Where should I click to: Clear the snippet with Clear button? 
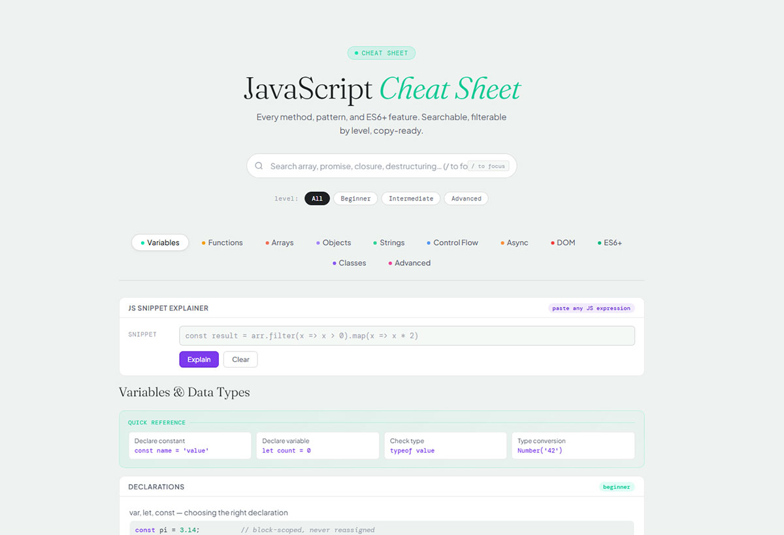click(240, 359)
